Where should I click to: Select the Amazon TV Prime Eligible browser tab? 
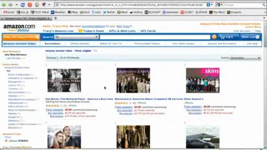[x=26, y=18]
